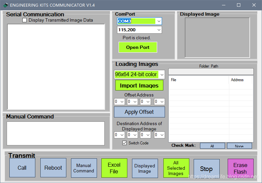262x183 pixels.
Task: Send via Manual Command transmit button
Action: (x=84, y=168)
